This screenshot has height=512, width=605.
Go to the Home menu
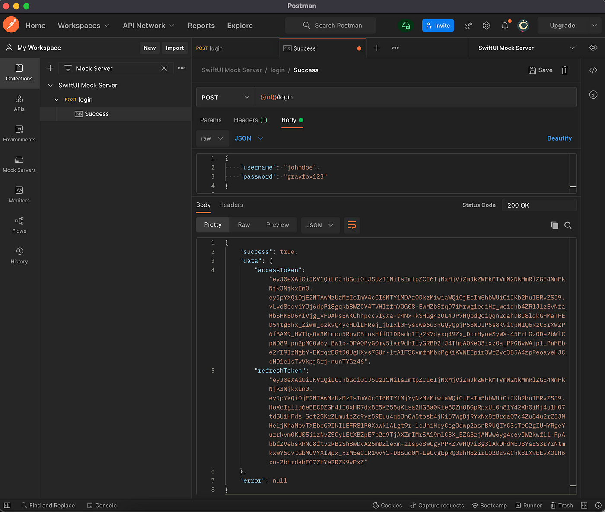pyautogui.click(x=35, y=26)
